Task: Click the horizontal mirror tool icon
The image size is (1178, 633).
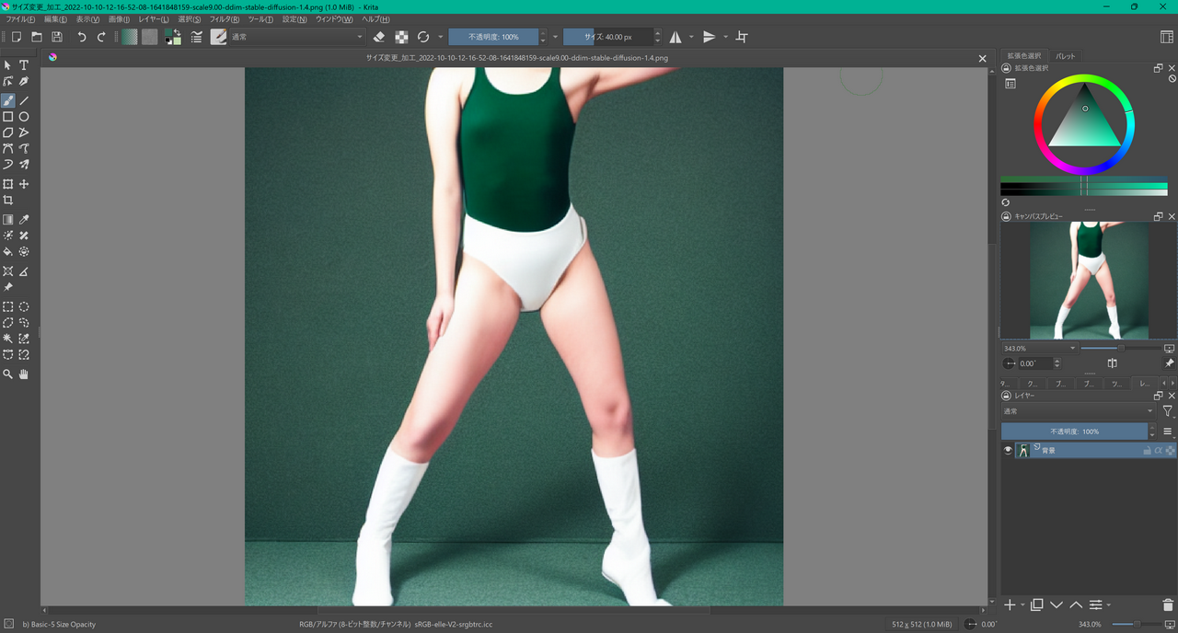Action: tap(676, 37)
